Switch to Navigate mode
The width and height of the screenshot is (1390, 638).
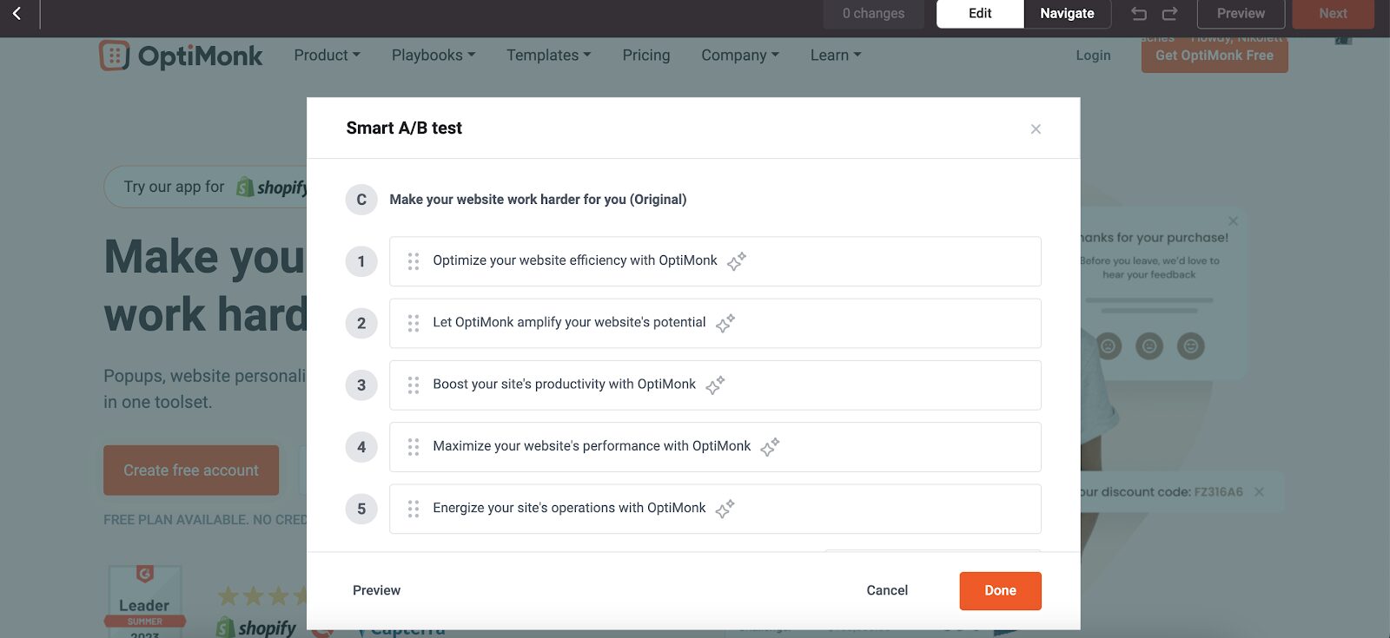point(1067,14)
